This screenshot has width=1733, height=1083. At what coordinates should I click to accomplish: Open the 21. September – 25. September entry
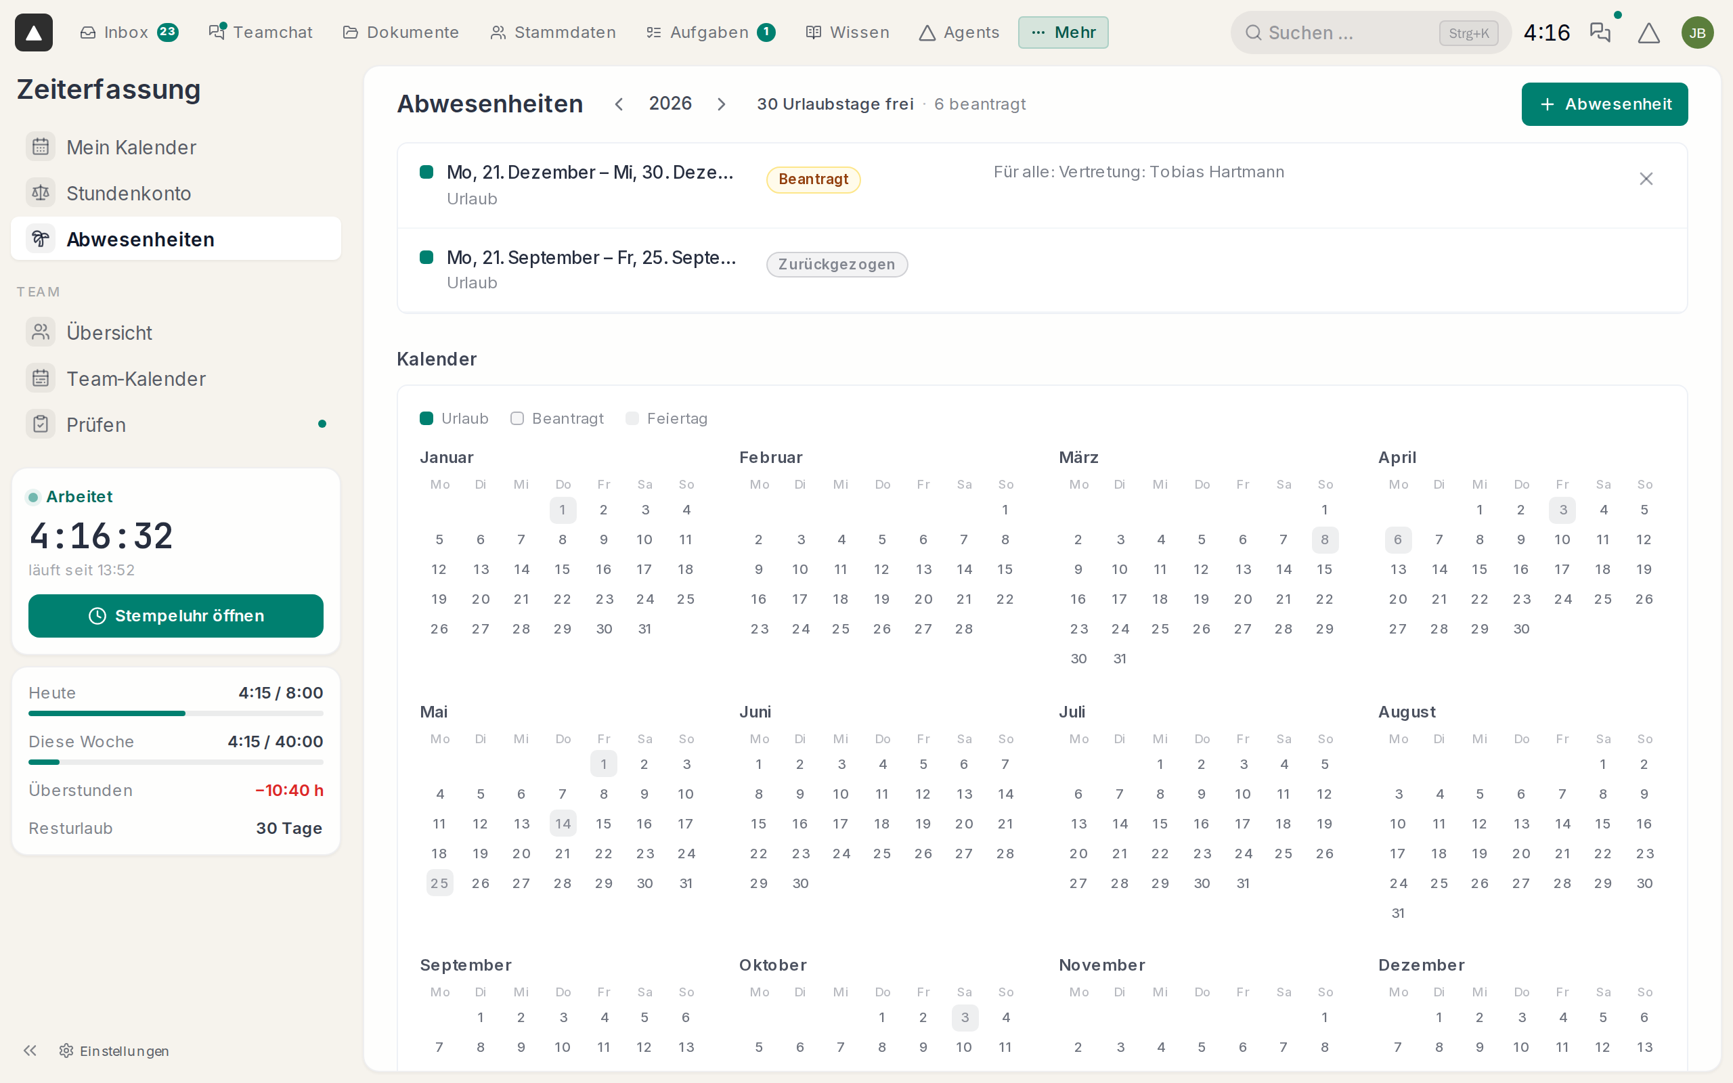1042,270
